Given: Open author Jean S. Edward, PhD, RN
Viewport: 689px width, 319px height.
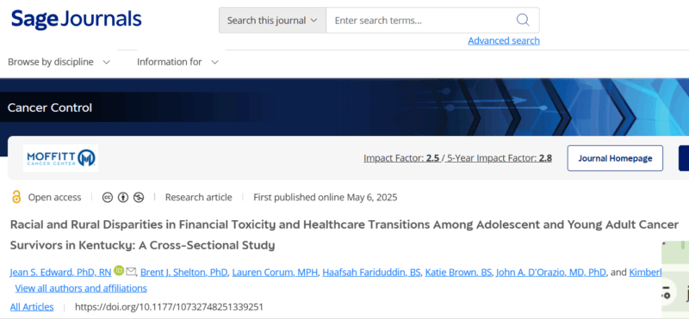Looking at the screenshot, I should coord(60,273).
